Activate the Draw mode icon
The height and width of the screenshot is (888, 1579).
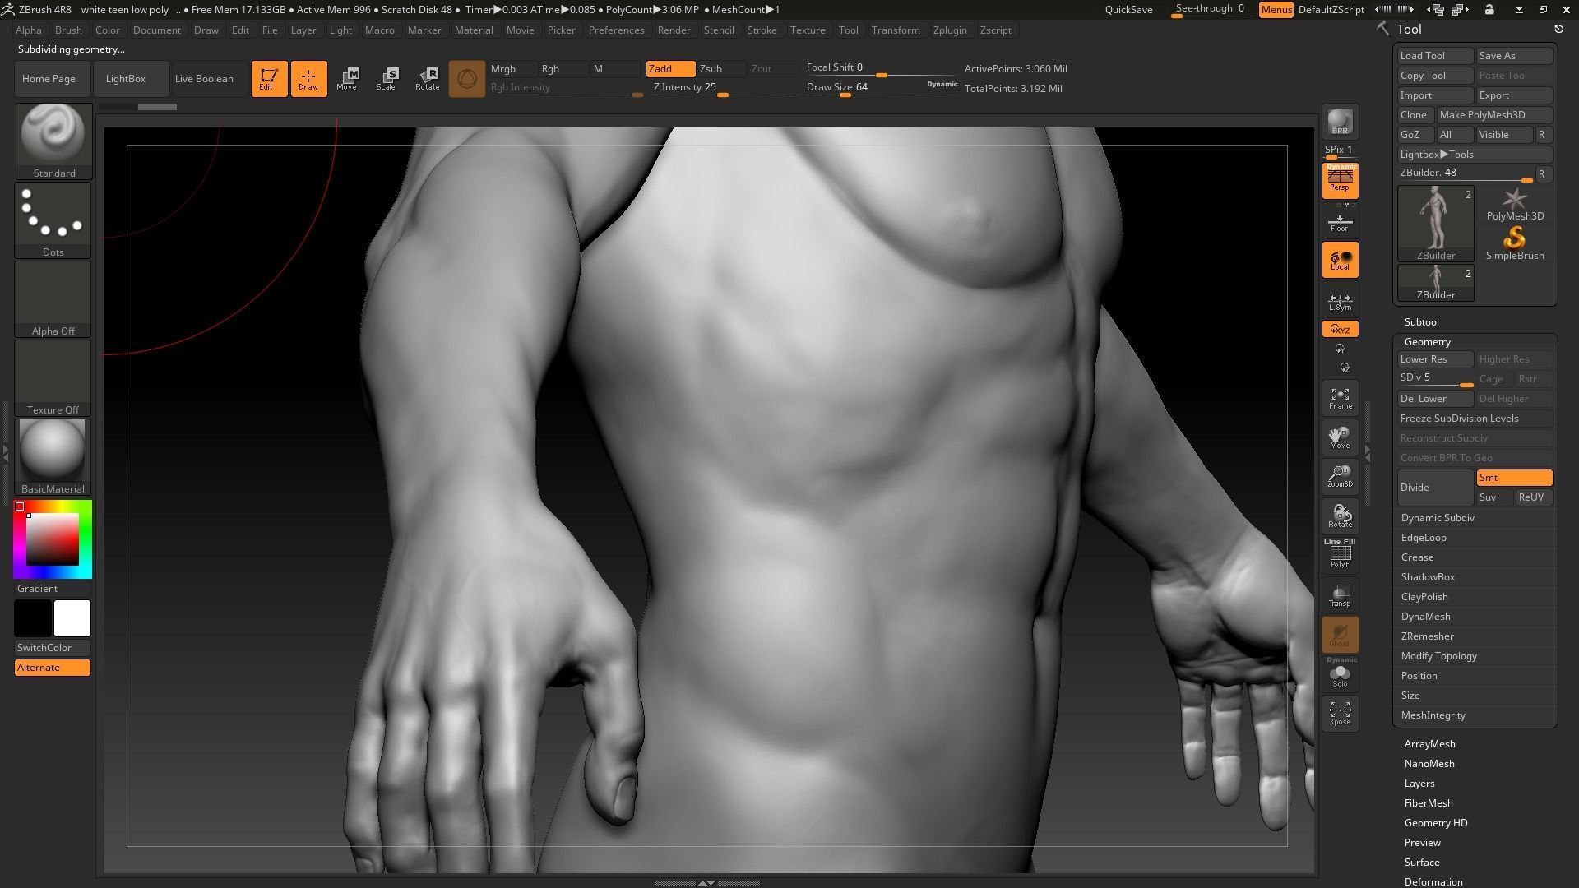tap(308, 79)
